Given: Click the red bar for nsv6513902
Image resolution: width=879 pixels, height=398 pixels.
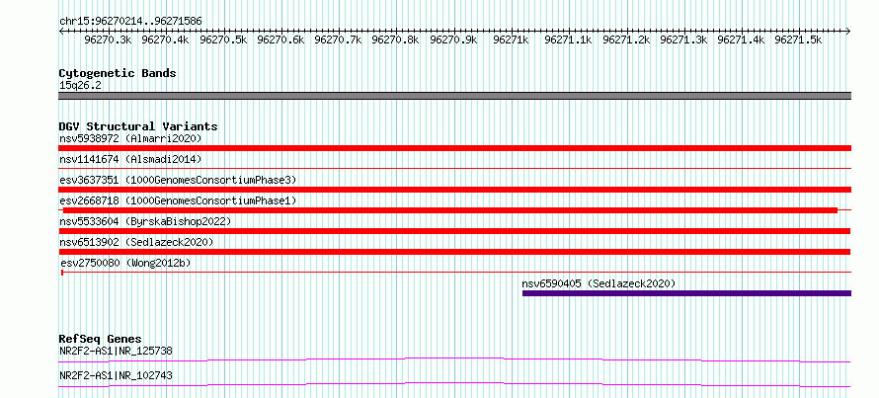Looking at the screenshot, I should click(x=454, y=252).
